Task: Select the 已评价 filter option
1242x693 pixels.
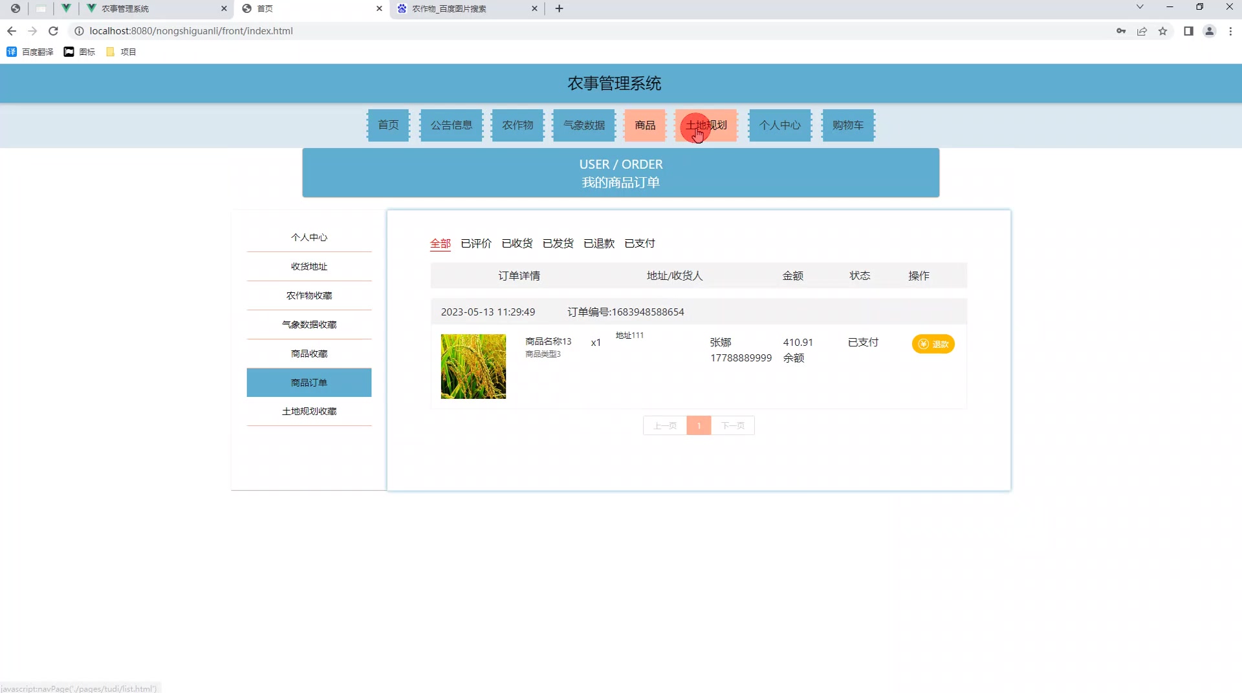Action: click(476, 243)
